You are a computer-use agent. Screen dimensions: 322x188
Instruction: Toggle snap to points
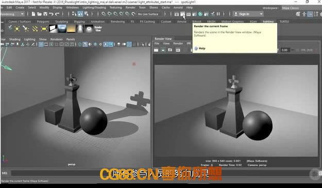coord(115,14)
